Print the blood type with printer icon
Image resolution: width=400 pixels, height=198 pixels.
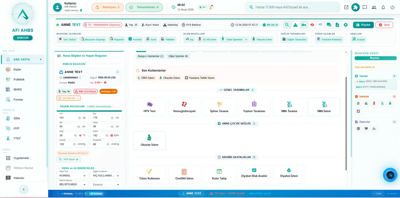[x=105, y=83]
